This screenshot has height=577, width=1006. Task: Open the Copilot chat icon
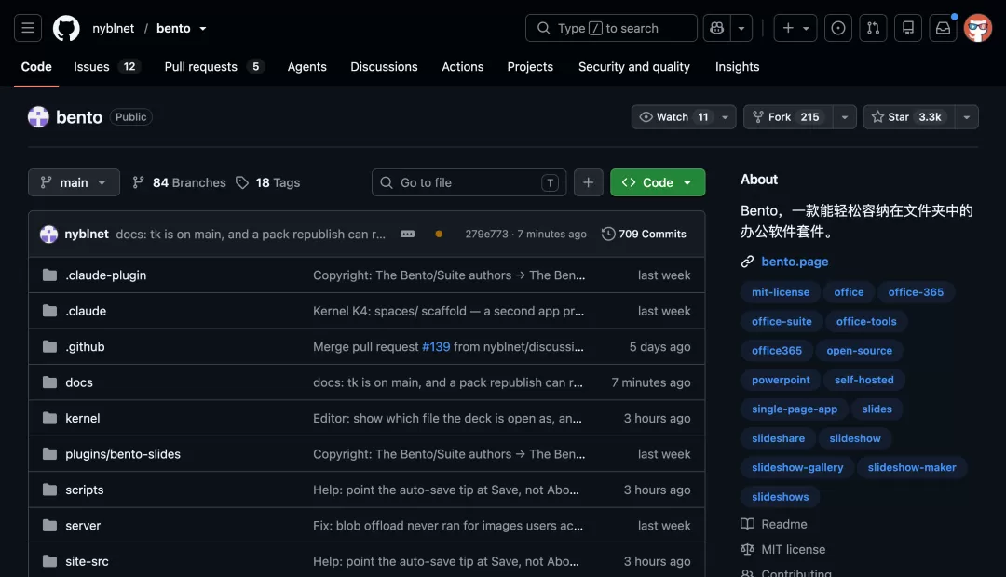click(x=716, y=28)
